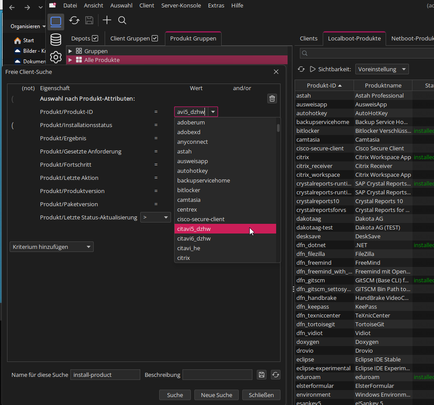Choose anyconnect from the dropdown list
This screenshot has width=434, height=405.
click(x=225, y=142)
